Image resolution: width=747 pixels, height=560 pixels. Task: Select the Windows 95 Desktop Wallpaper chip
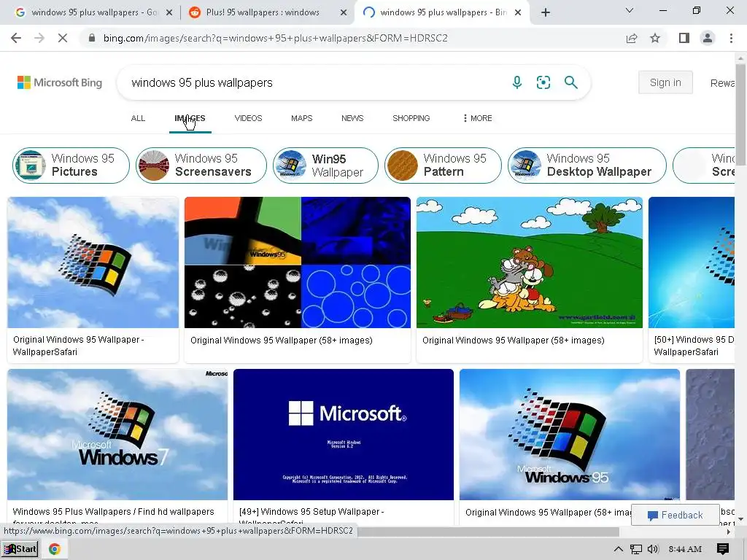(x=587, y=166)
